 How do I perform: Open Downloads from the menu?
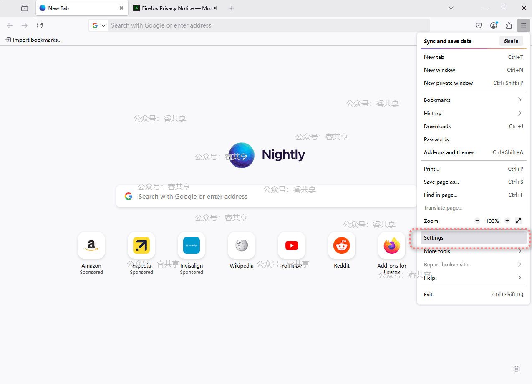(x=473, y=126)
